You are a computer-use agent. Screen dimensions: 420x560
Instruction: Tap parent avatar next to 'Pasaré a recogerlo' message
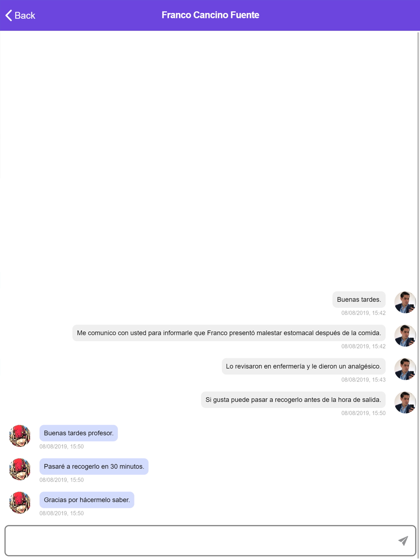point(20,469)
